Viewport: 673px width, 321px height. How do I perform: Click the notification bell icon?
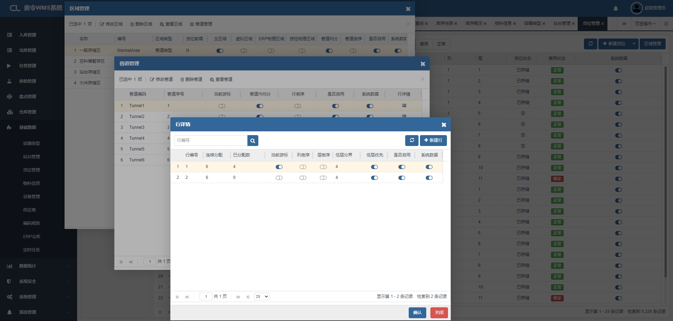(x=616, y=8)
